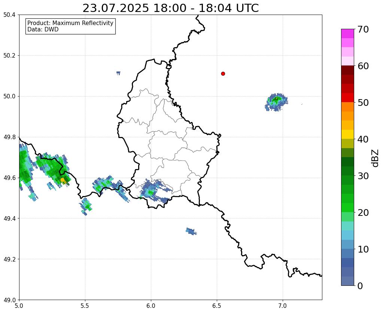383x312 pixels.
Task: Click colorbar tick label '30'
Action: tap(363, 176)
